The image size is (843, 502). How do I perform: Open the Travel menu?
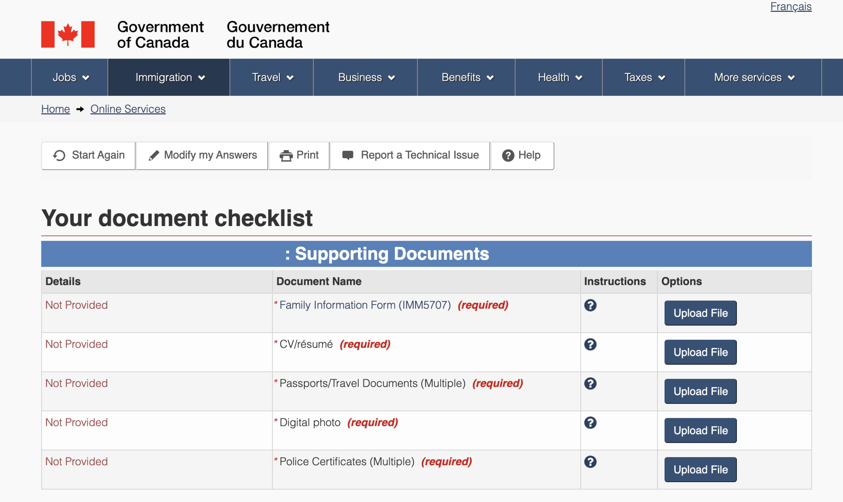(x=272, y=77)
